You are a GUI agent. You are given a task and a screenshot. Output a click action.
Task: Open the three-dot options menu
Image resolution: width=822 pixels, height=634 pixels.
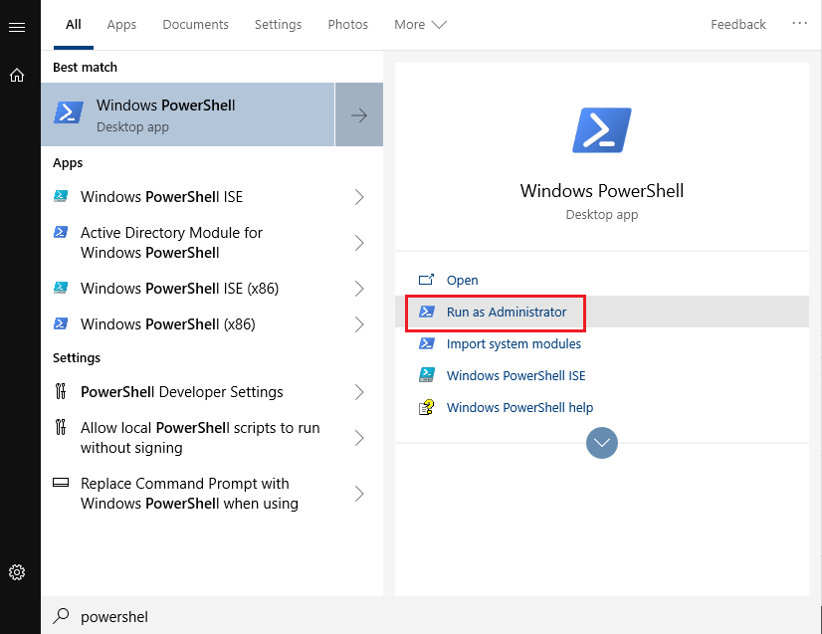[799, 23]
